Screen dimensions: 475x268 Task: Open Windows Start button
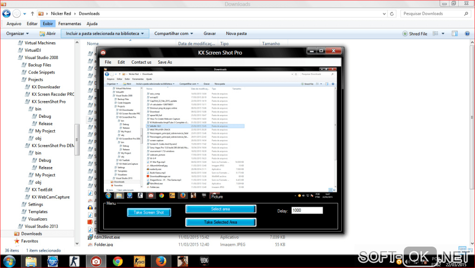(9, 261)
